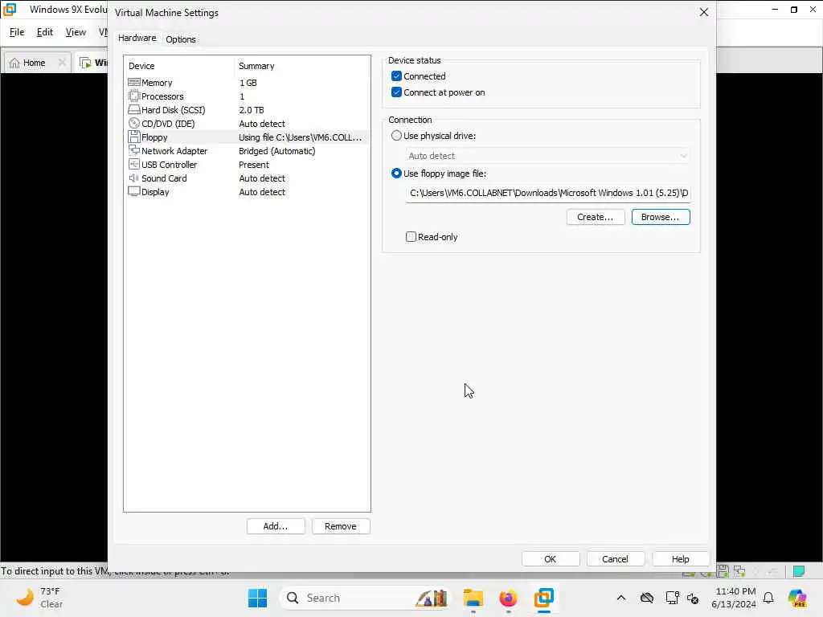Select Use physical drive option
This screenshot has height=617, width=823.
[x=396, y=135]
